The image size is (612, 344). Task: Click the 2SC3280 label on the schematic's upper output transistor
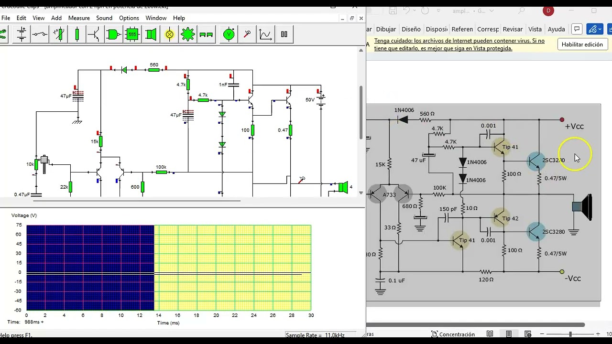(553, 160)
